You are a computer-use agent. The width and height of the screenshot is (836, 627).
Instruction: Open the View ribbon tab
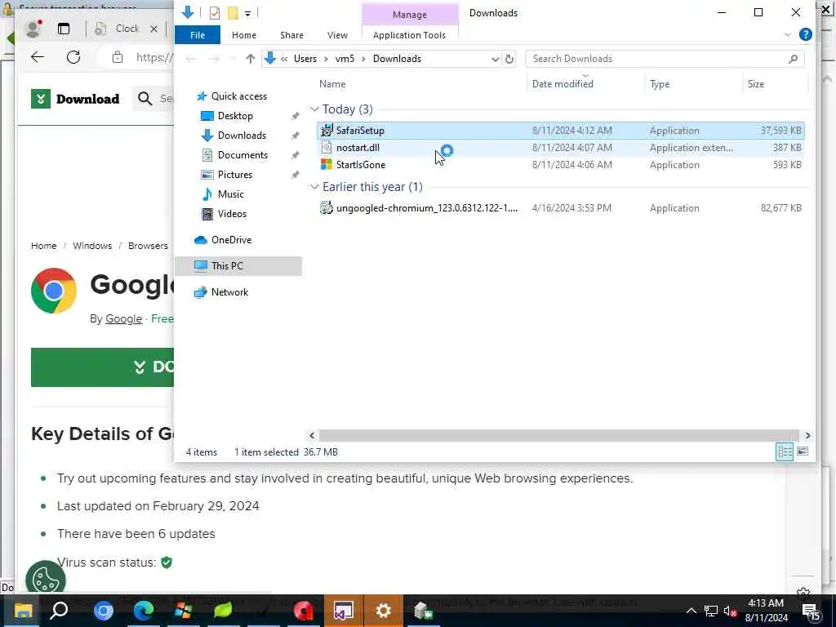click(337, 35)
